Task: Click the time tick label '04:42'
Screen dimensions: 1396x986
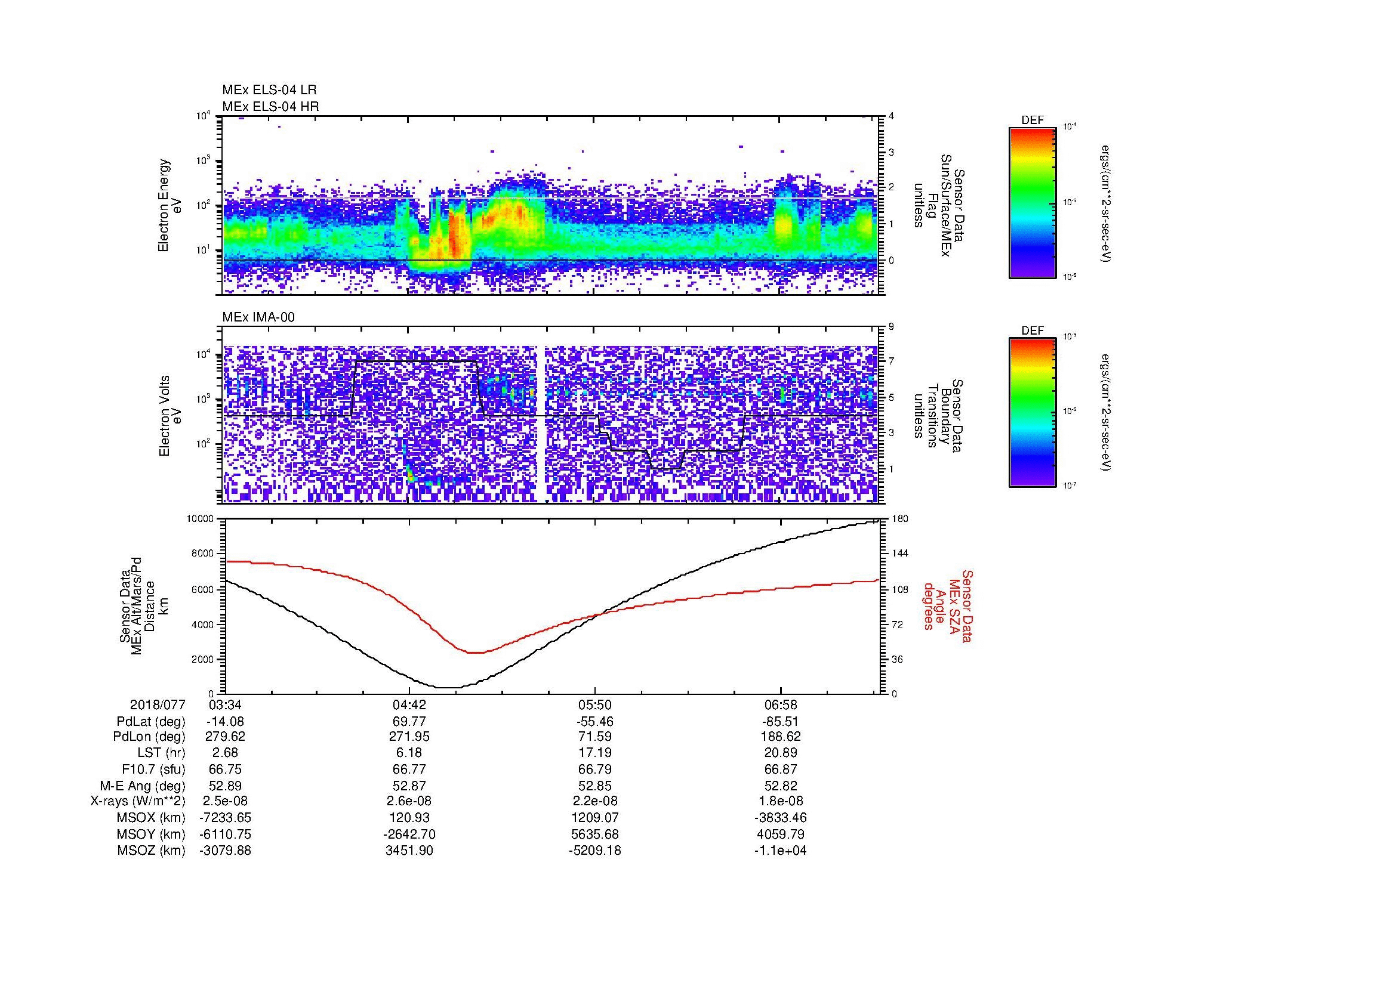Action: 410,705
